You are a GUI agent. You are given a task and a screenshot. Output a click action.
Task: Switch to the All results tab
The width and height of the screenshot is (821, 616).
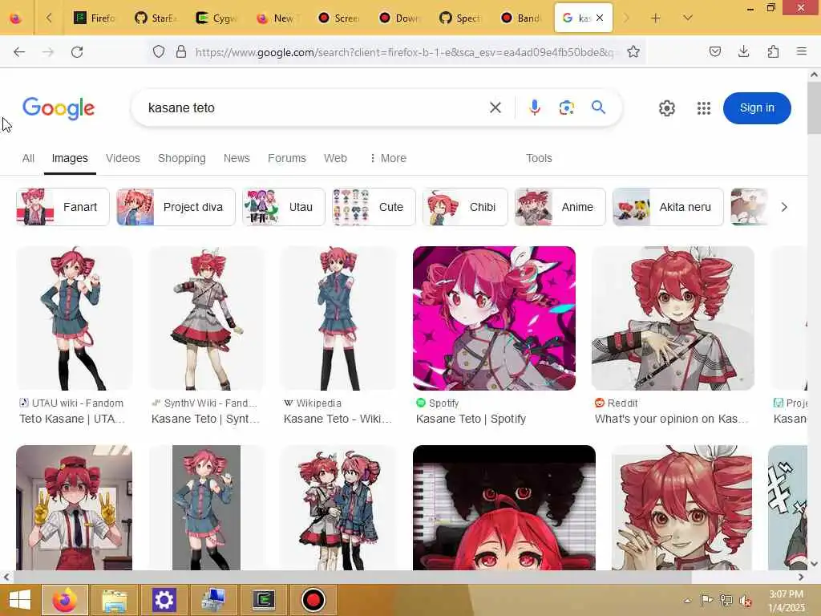coord(28,158)
